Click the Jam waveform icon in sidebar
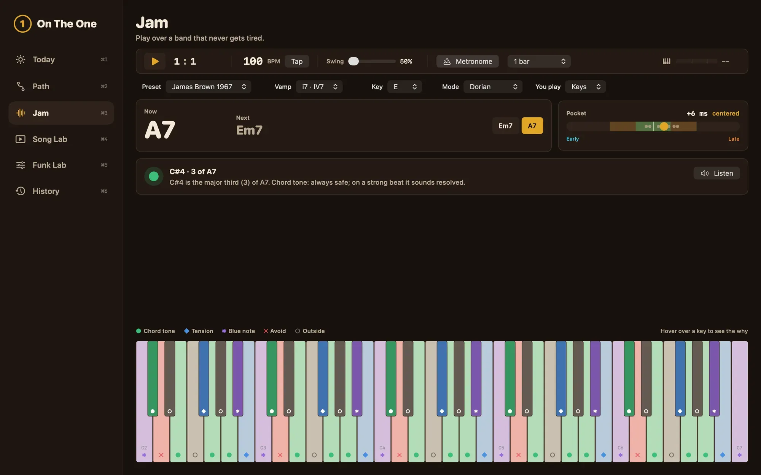The width and height of the screenshot is (761, 475). pos(21,113)
